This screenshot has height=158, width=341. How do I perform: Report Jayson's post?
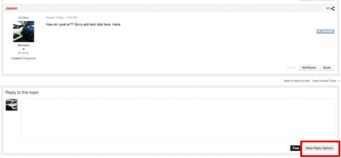(x=291, y=68)
